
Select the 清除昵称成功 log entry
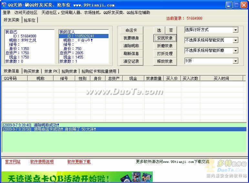(x=124, y=125)
